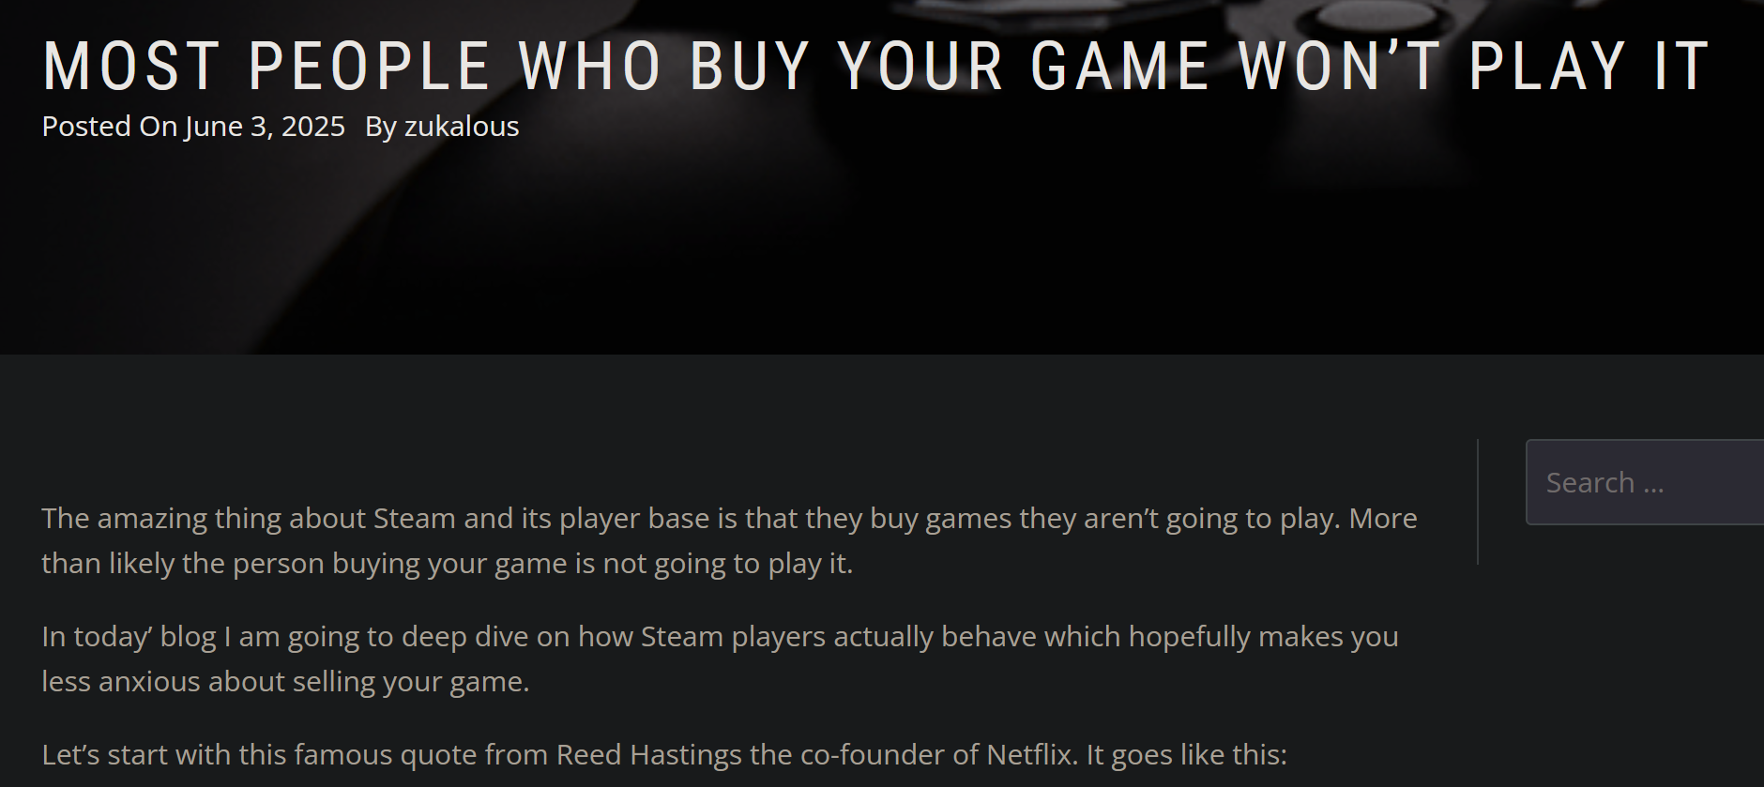The width and height of the screenshot is (1764, 787).
Task: Click the "Posted On" label text
Action: pyautogui.click(x=109, y=127)
